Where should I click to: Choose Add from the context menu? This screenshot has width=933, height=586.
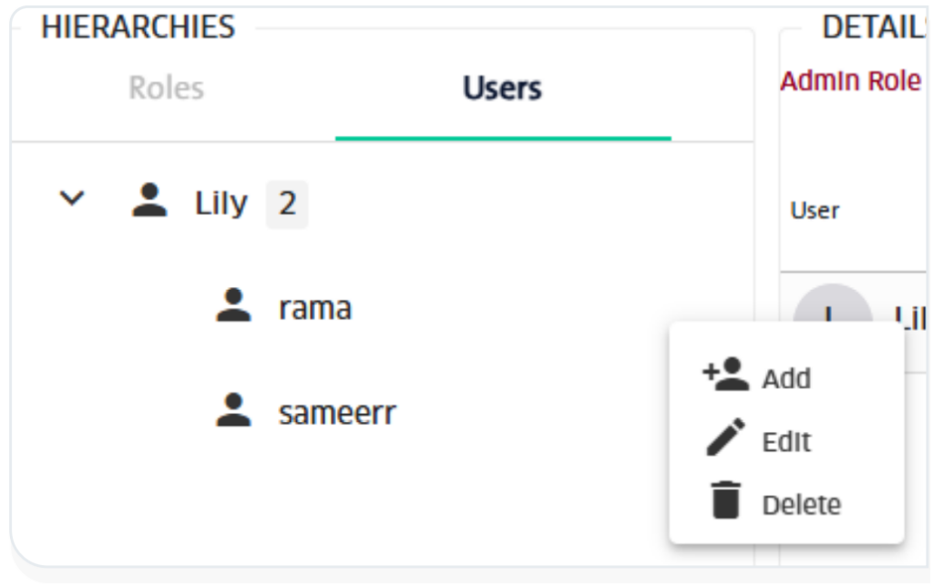[x=786, y=377]
